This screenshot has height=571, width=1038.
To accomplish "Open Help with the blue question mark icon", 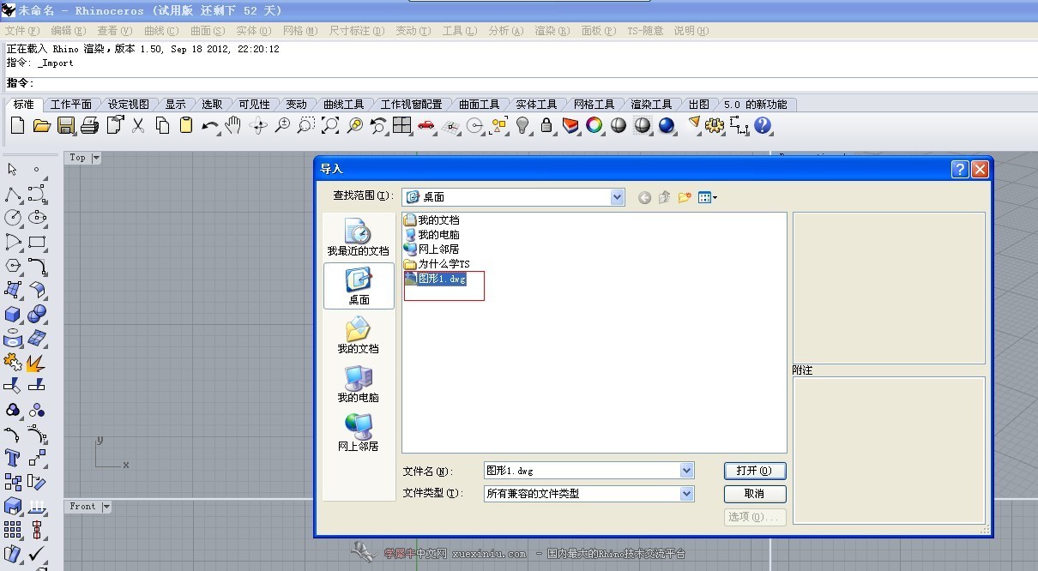I will [x=763, y=126].
